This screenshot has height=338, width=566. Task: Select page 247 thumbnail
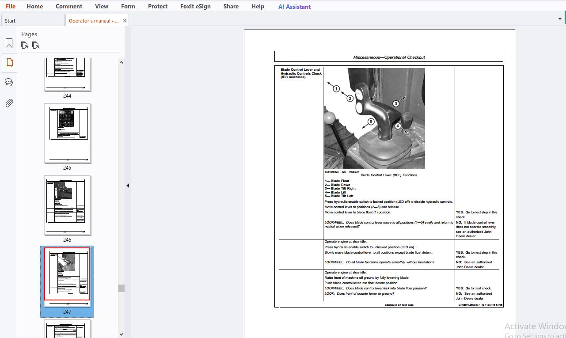click(67, 277)
